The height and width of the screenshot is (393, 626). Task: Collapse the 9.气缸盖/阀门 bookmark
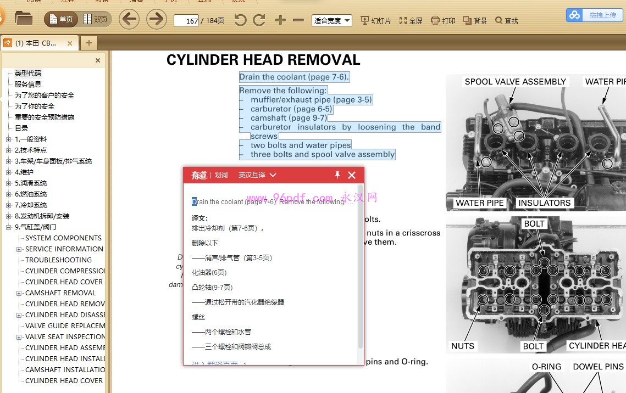pyautogui.click(x=8, y=227)
